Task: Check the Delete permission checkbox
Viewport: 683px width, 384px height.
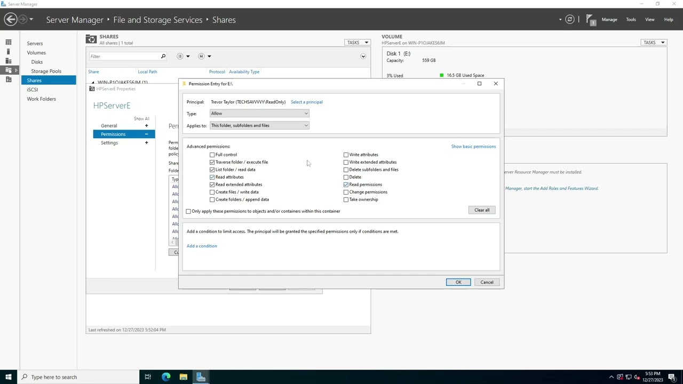Action: tap(346, 177)
